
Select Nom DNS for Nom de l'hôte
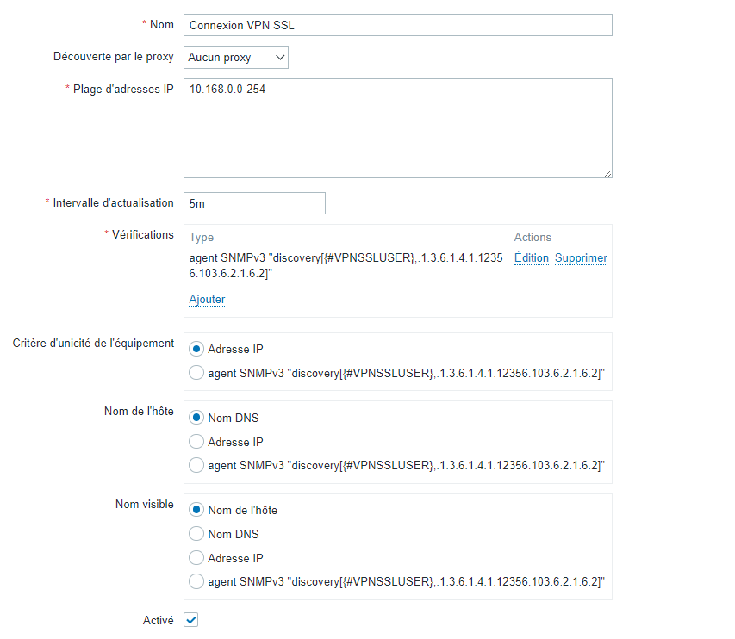pos(196,418)
